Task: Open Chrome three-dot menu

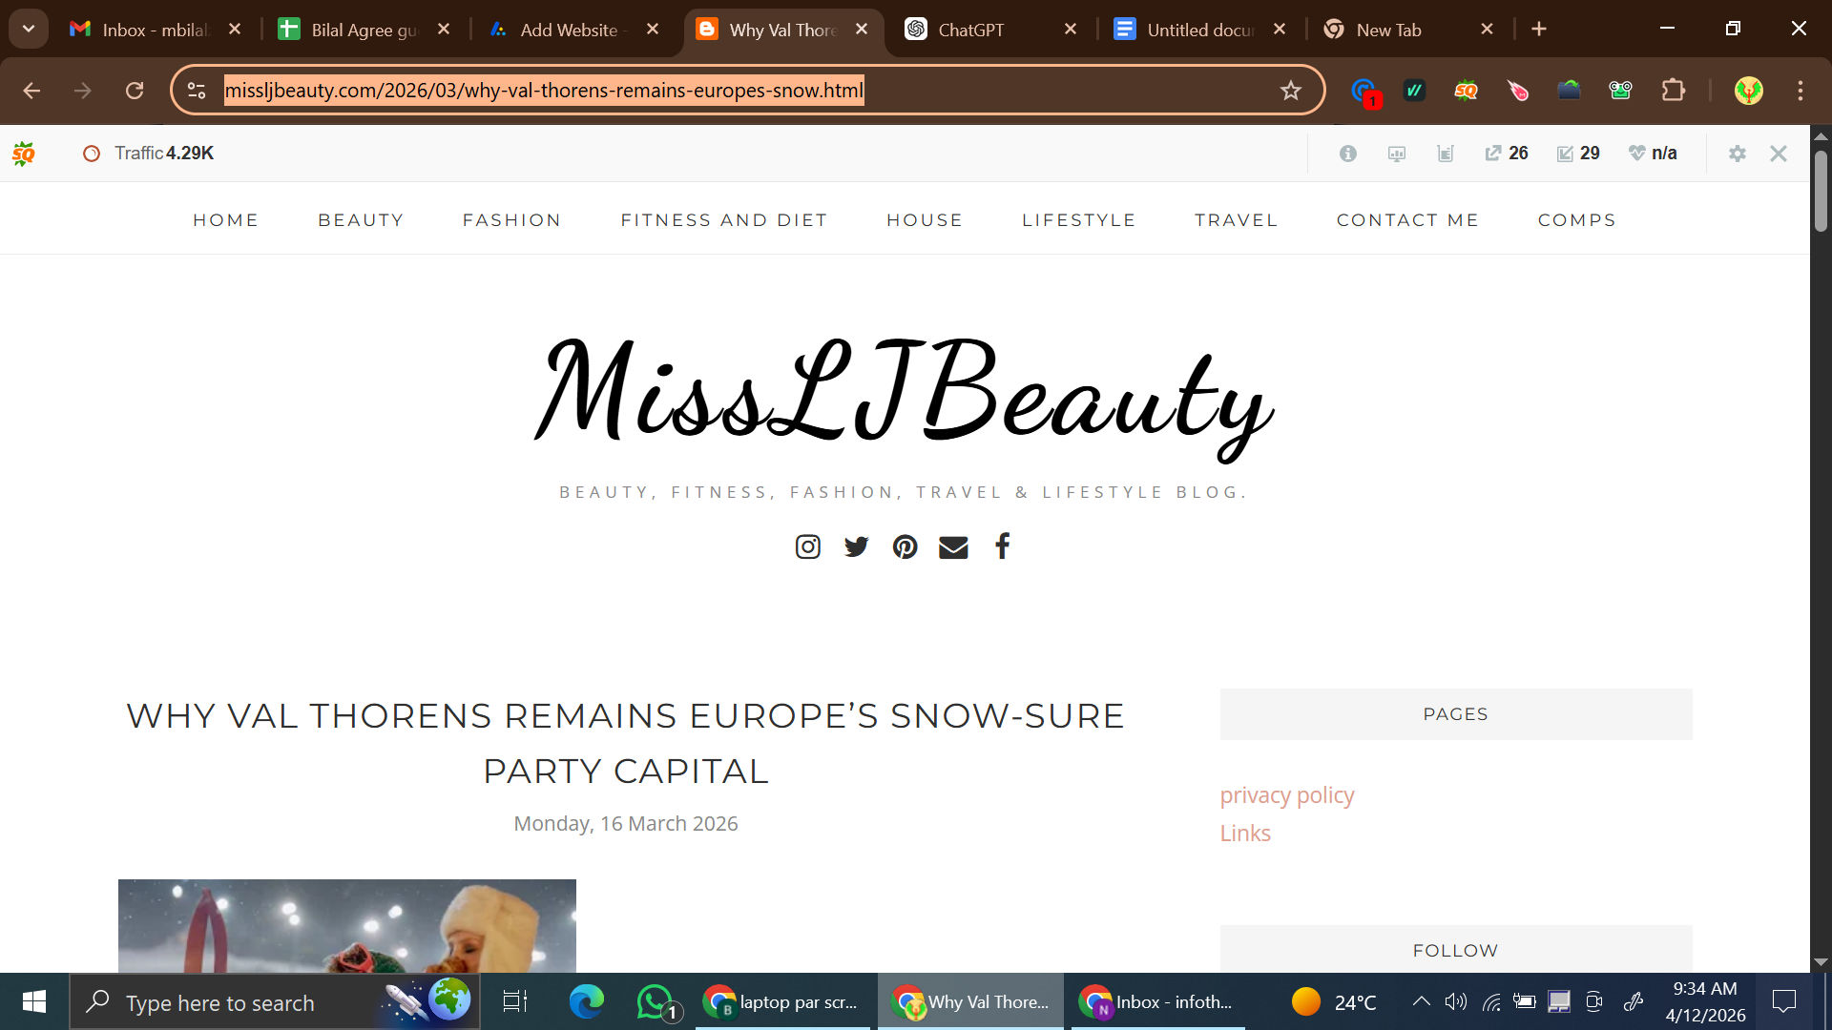Action: (1800, 91)
